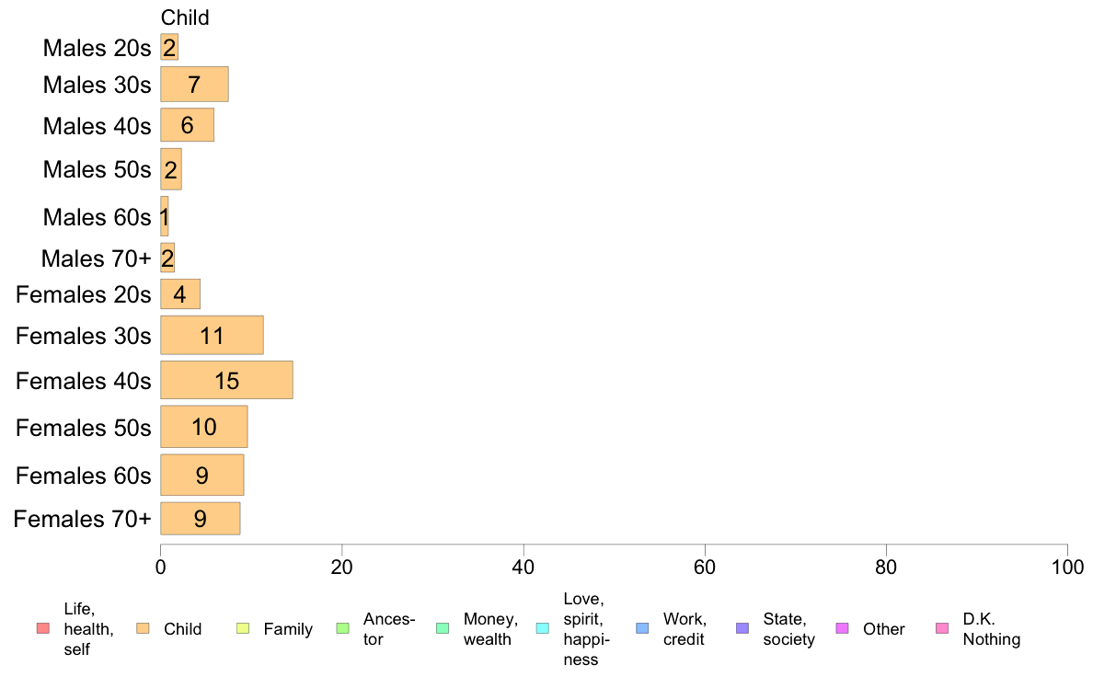Viewport: 1093px width, 677px height.
Task: Select the Money, wealth legend swatch
Action: coord(443,628)
